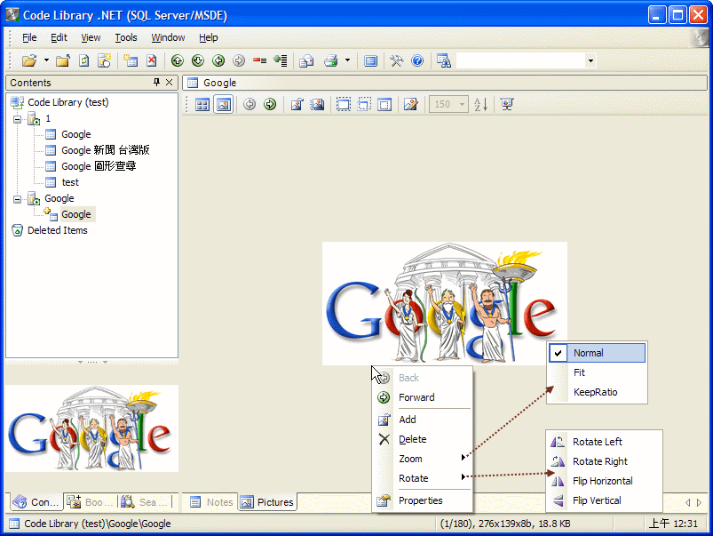This screenshot has height=536, width=713.
Task: Click the printer icon
Action: click(x=331, y=60)
